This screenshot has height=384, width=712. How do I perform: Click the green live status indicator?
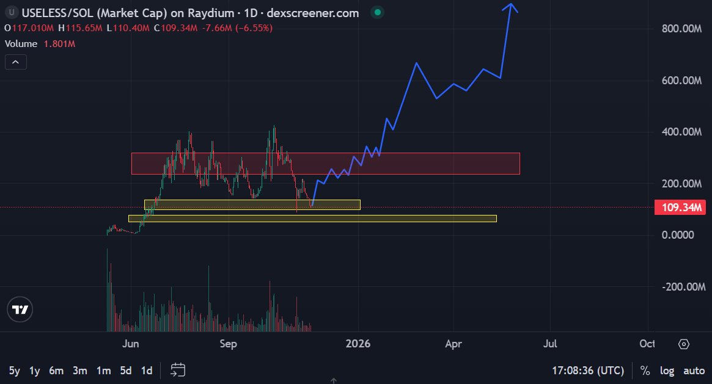tap(376, 12)
